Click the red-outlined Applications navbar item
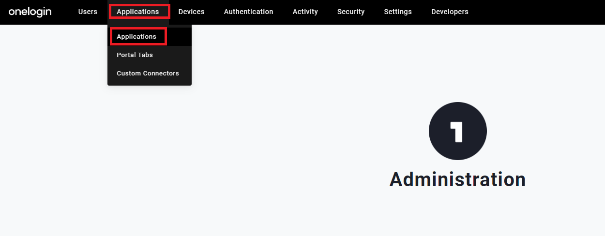The image size is (605, 236). pyautogui.click(x=139, y=12)
